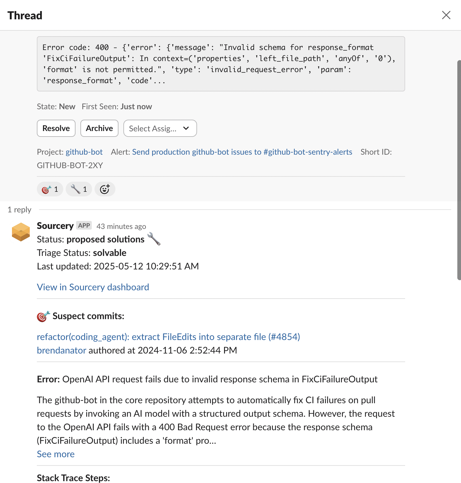Screen dimensions: 461x483
Task: Click the 43 minutes ago timestamp
Action: [121, 226]
